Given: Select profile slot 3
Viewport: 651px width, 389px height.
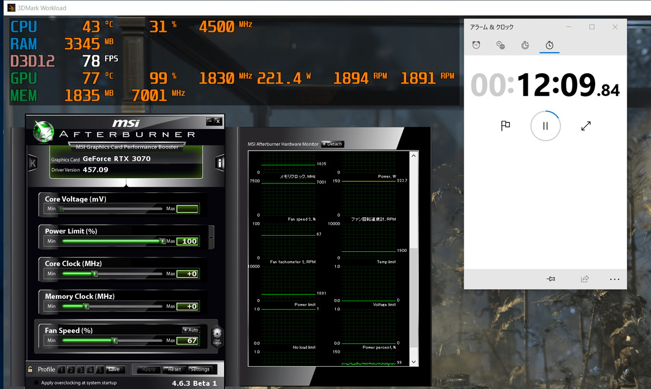Looking at the screenshot, I should 81,369.
